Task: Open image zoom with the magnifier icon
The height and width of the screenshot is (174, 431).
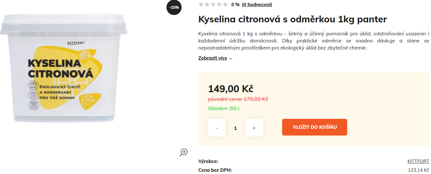Action: [184, 152]
